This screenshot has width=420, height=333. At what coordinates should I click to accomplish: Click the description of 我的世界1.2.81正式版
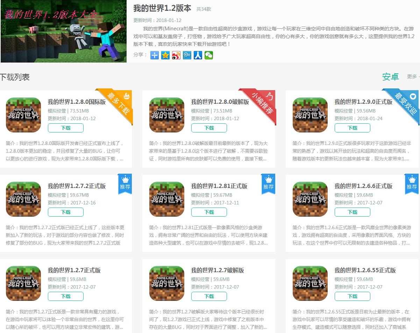coord(208,235)
